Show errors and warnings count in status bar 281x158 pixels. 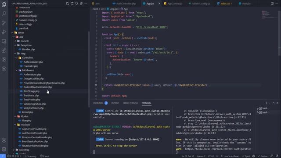click(x=14, y=156)
